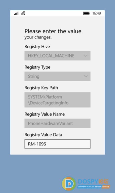The image size is (115, 193).
Task: Click the PhoneHardwareVariant value name field
Action: [x=57, y=123]
